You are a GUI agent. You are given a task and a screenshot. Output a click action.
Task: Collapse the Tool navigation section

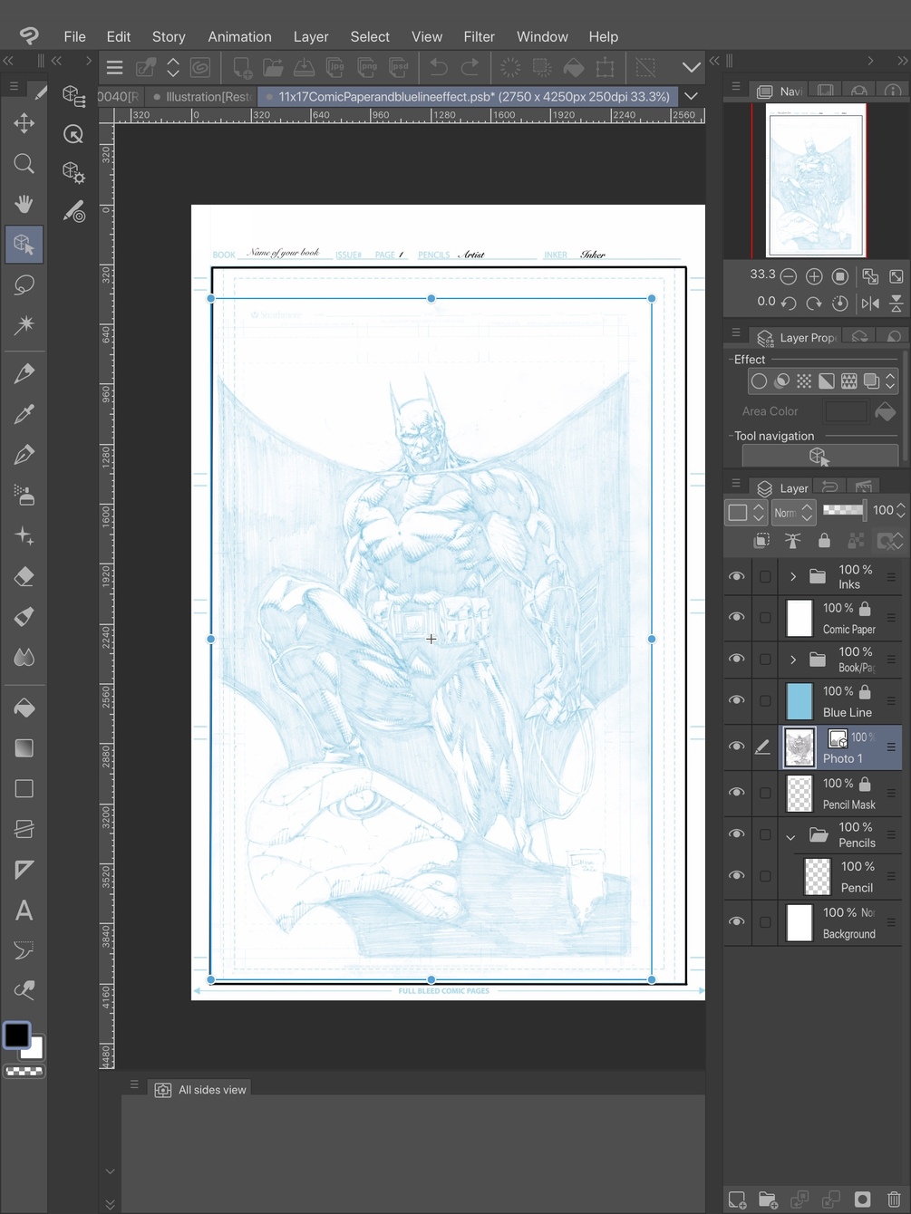[x=731, y=436]
